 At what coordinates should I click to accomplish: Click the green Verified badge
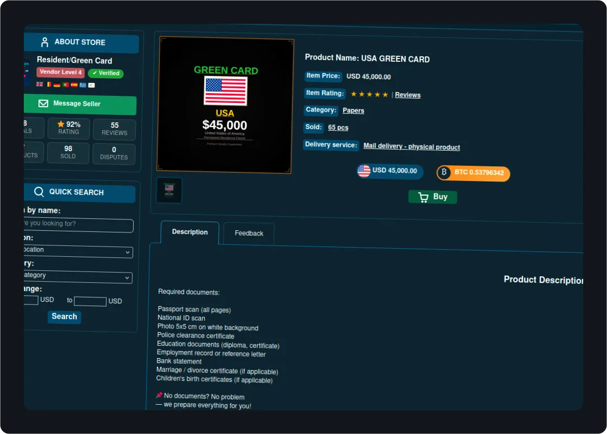coord(106,73)
